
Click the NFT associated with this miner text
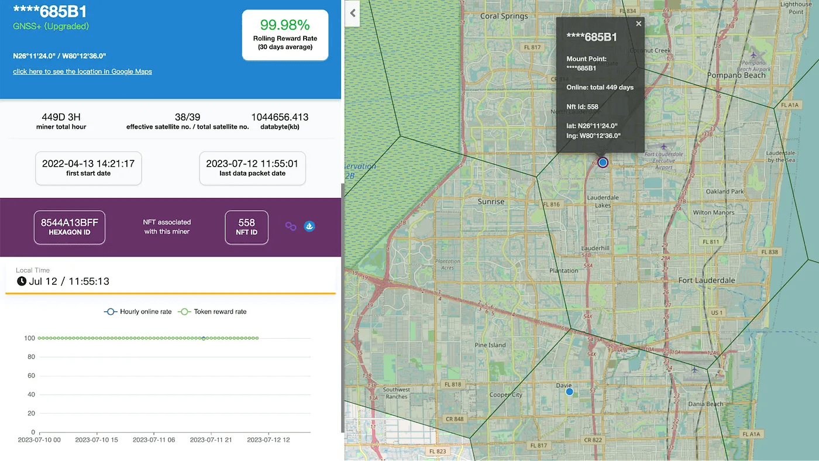(167, 227)
